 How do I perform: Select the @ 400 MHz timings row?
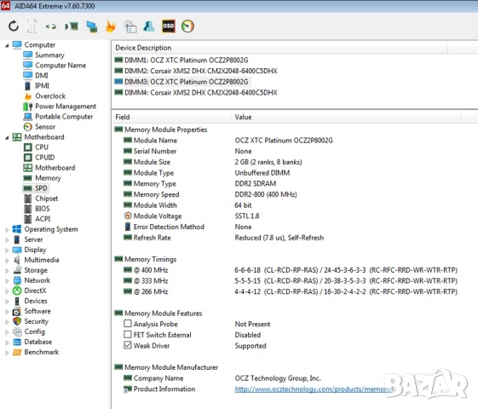291,270
